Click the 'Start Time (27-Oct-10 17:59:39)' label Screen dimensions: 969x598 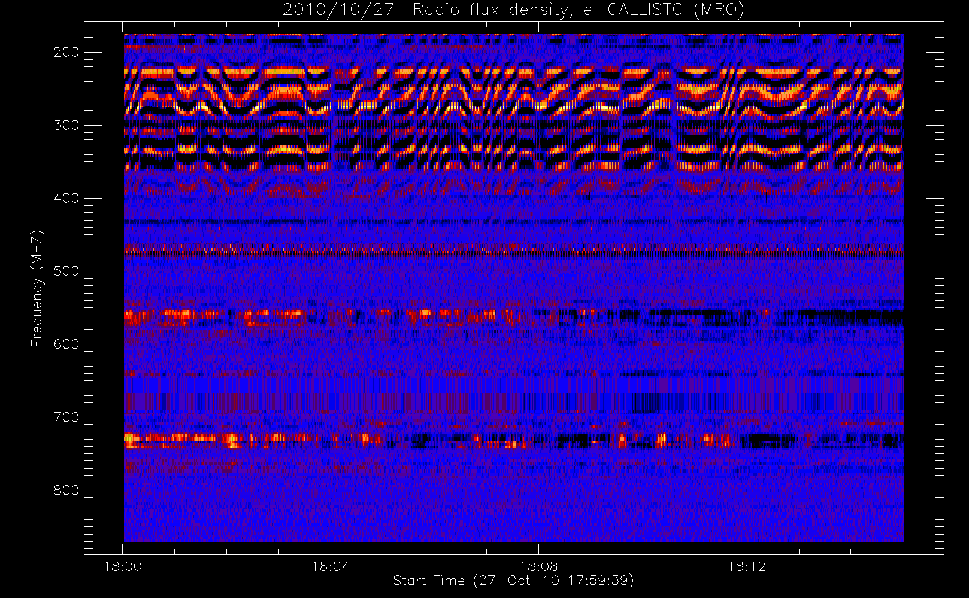513,581
